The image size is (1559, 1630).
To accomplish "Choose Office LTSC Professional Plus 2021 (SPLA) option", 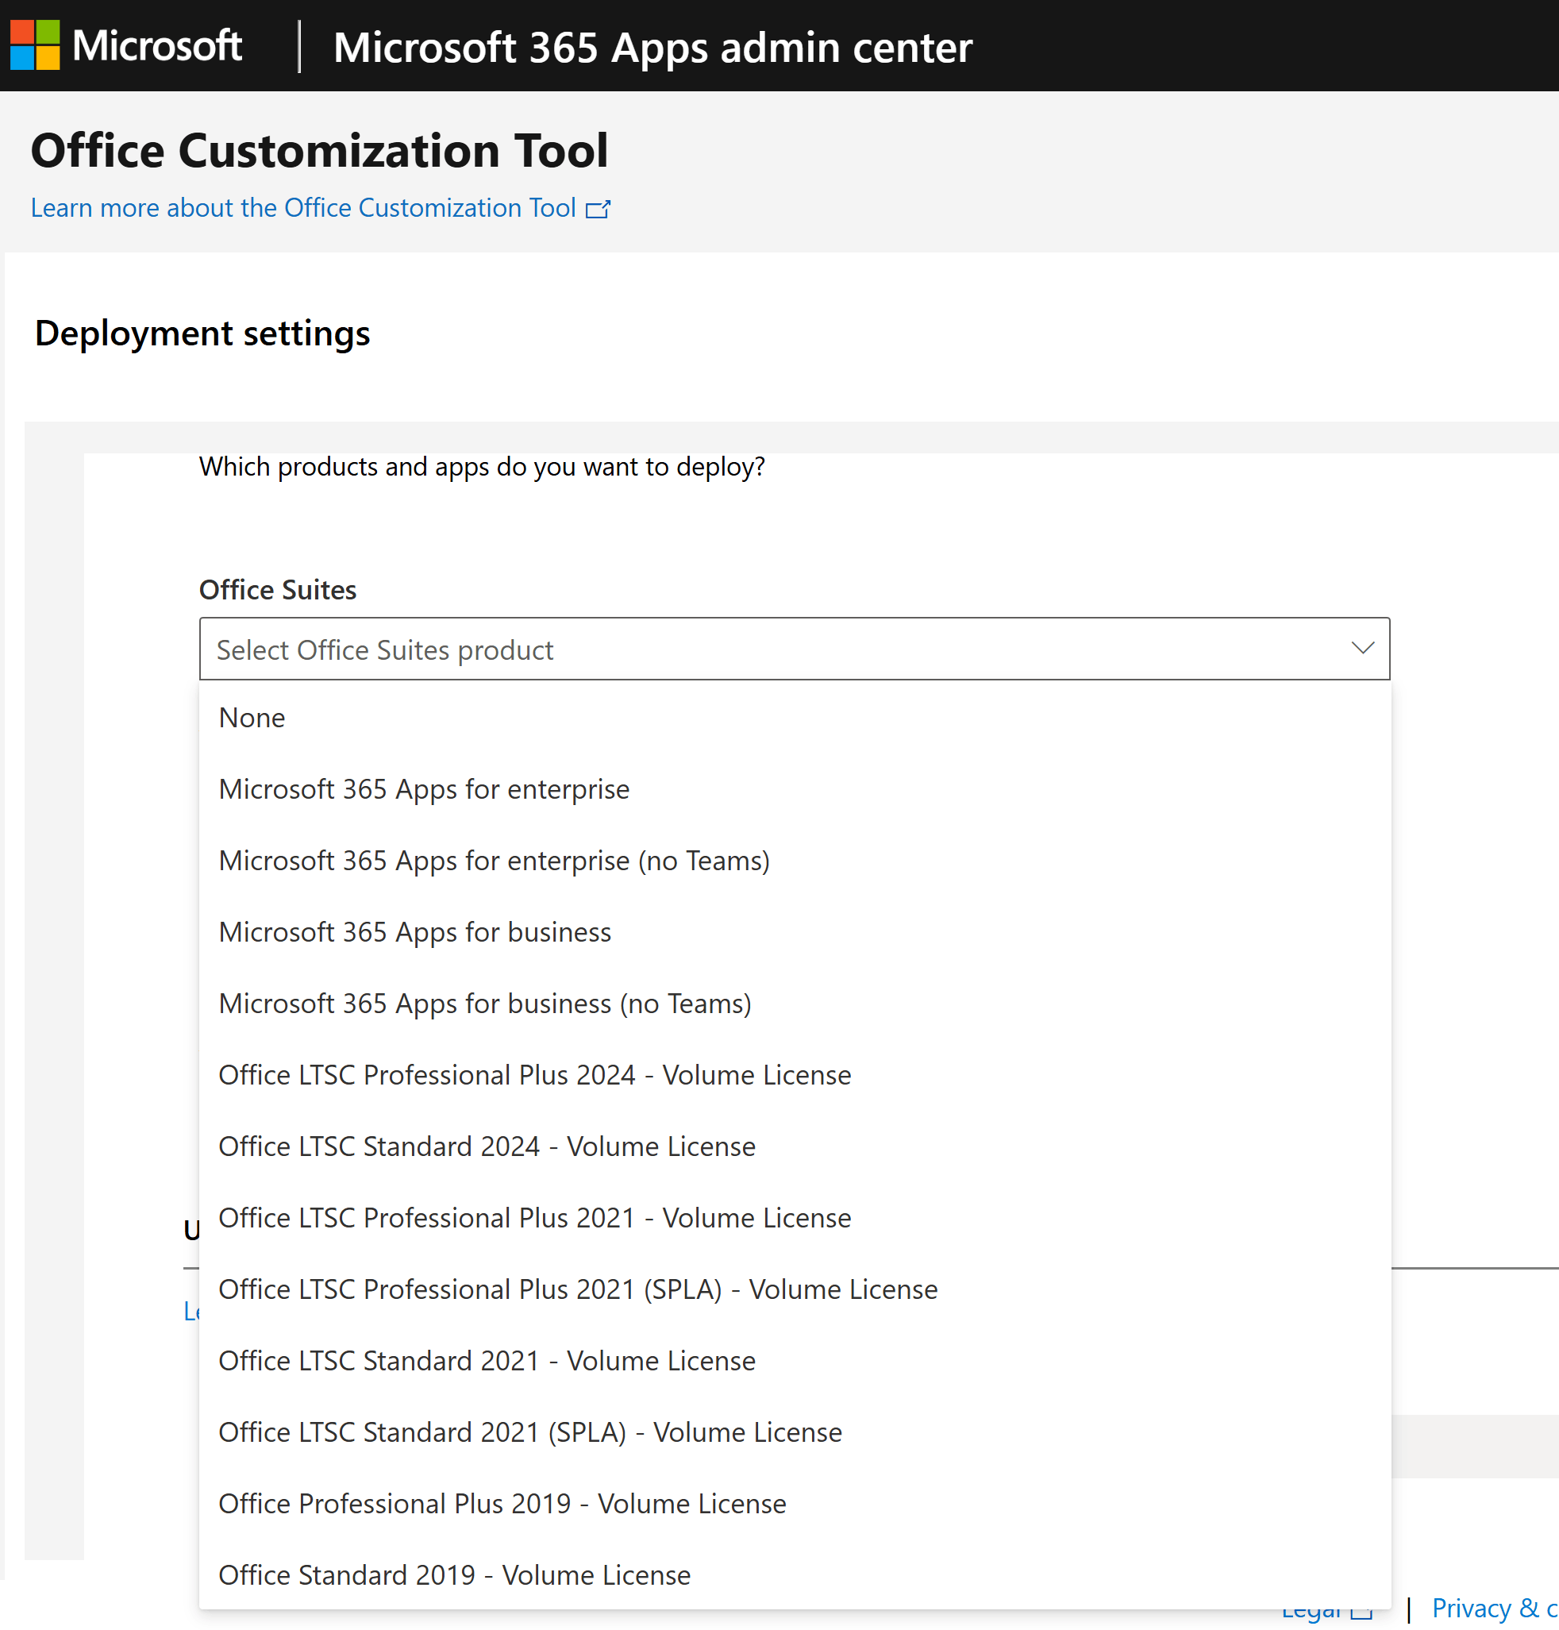I will coord(795,1289).
